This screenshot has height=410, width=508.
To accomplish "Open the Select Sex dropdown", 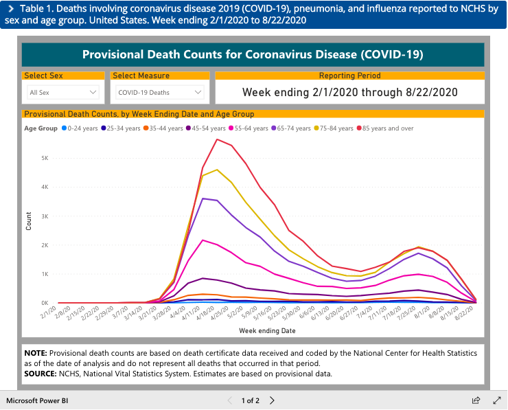I will click(x=63, y=92).
